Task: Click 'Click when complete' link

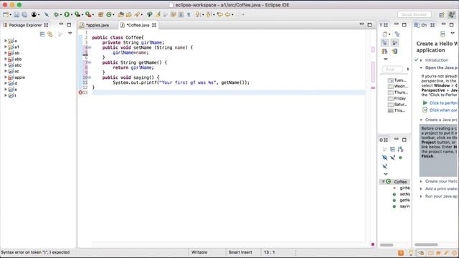Action: pos(443,110)
